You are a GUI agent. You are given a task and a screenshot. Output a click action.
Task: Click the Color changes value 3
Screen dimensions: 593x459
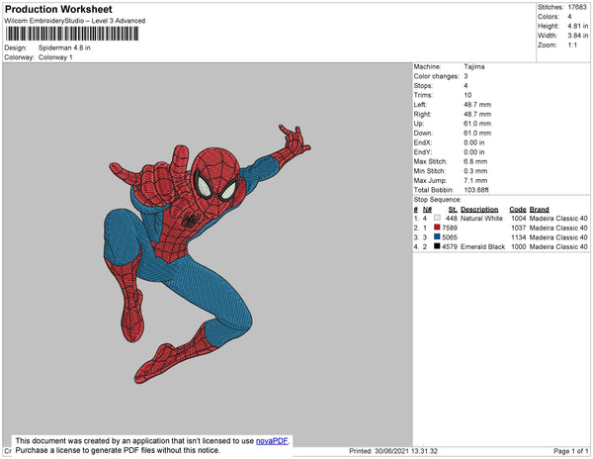click(466, 76)
